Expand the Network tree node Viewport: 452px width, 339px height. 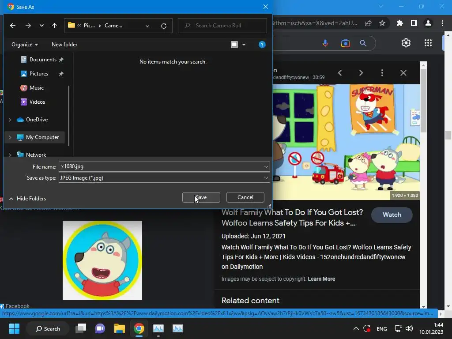pyautogui.click(x=10, y=155)
